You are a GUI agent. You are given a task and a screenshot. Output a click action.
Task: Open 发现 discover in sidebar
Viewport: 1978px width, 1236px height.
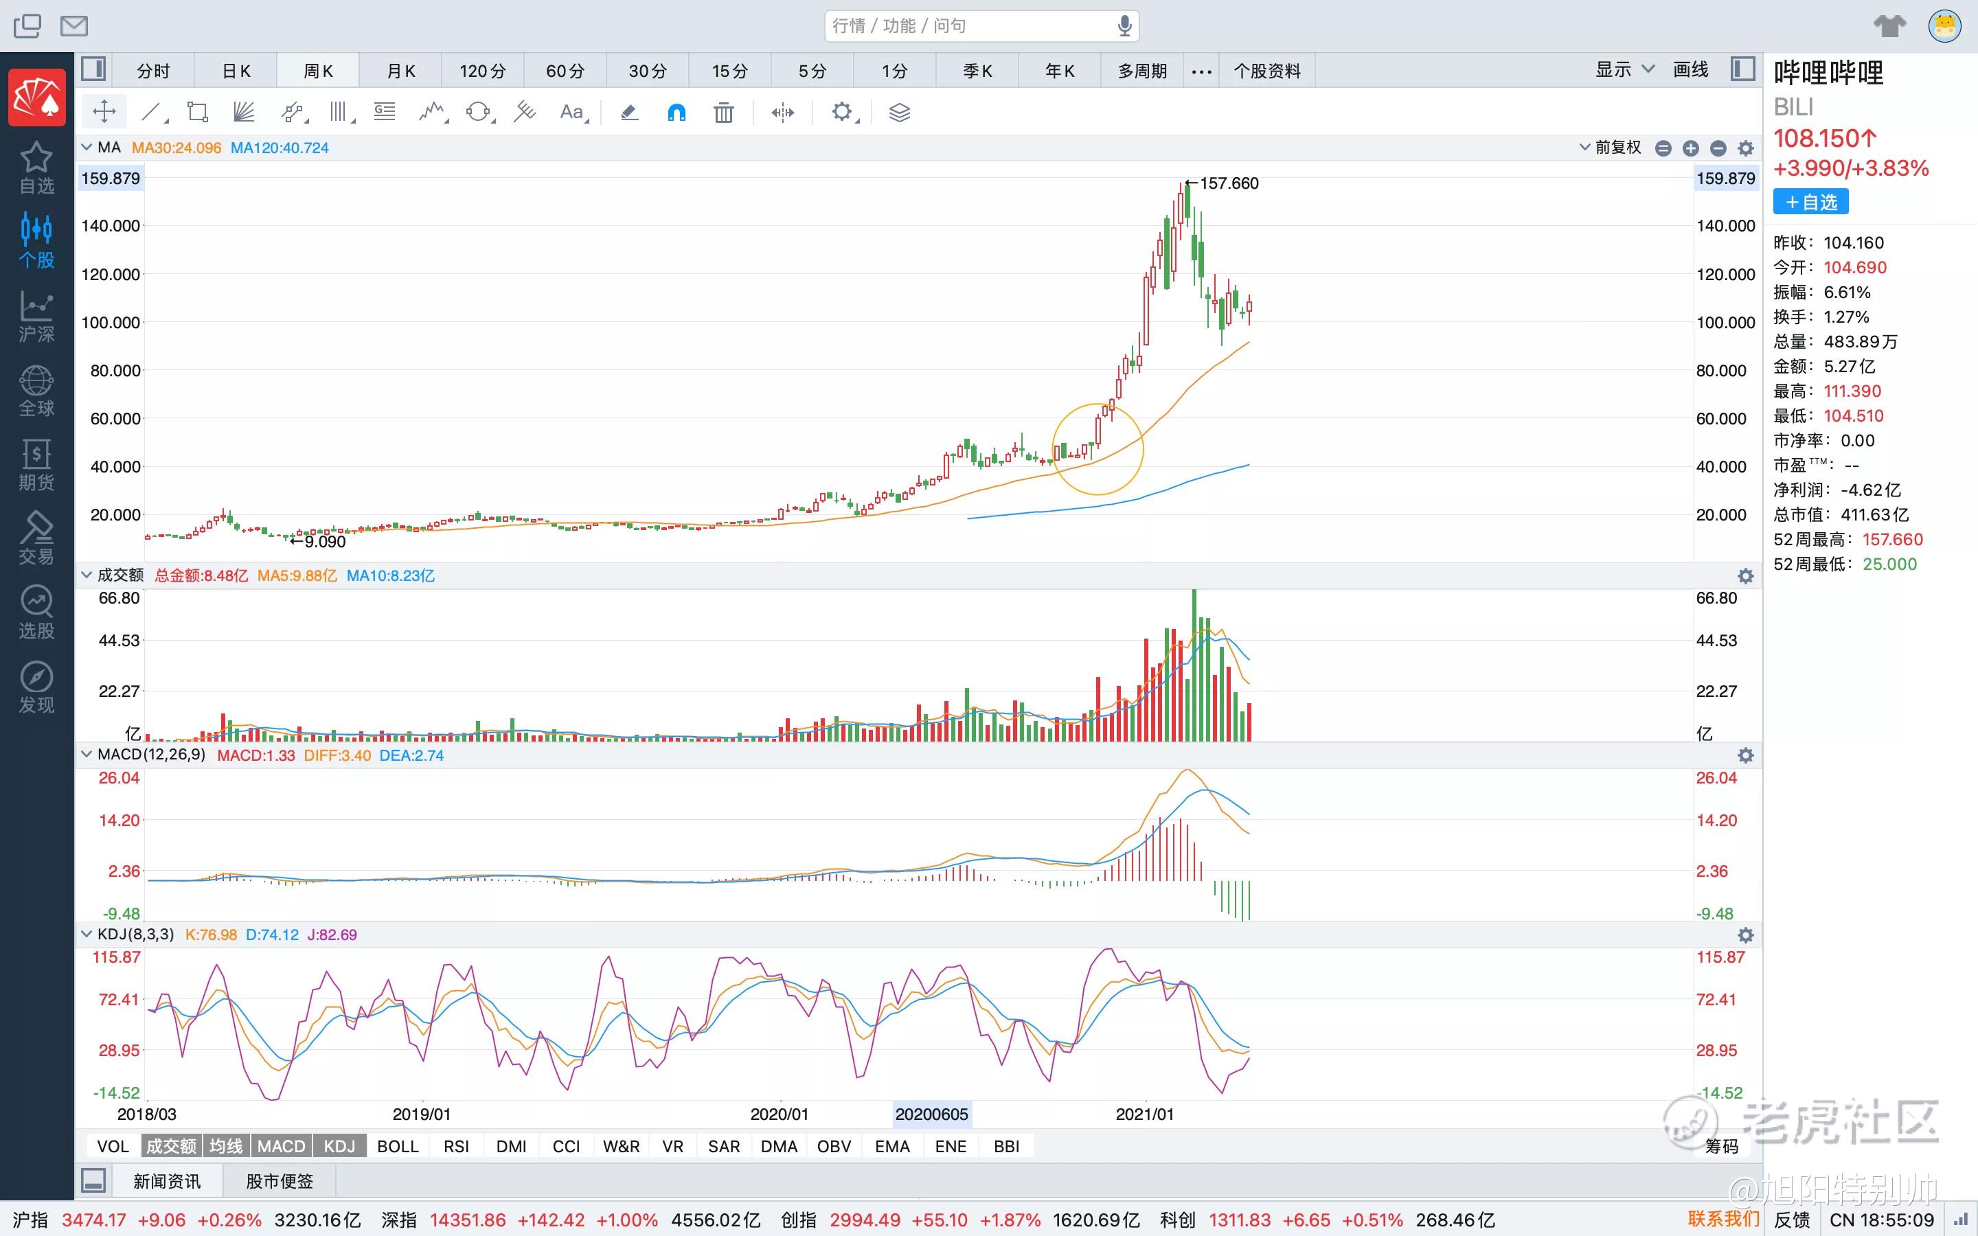(37, 687)
